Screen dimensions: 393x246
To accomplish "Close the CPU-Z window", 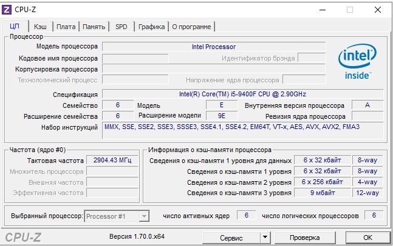I will pos(378,10).
